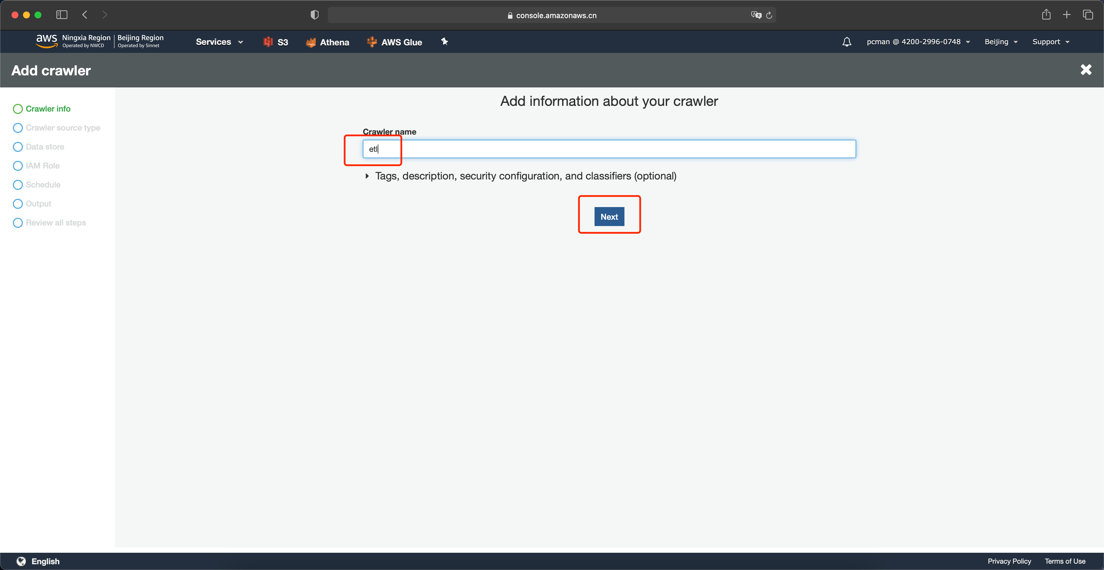Viewport: 1104px width, 570px height.
Task: Click the Crawler name input field
Action: coord(609,149)
